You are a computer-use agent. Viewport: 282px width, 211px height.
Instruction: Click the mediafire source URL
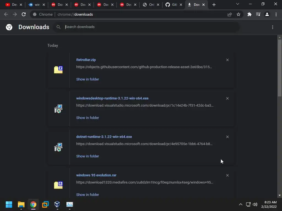[x=145, y=182]
